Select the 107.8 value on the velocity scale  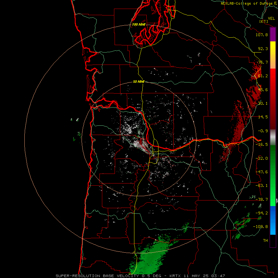pyautogui.click(x=262, y=35)
